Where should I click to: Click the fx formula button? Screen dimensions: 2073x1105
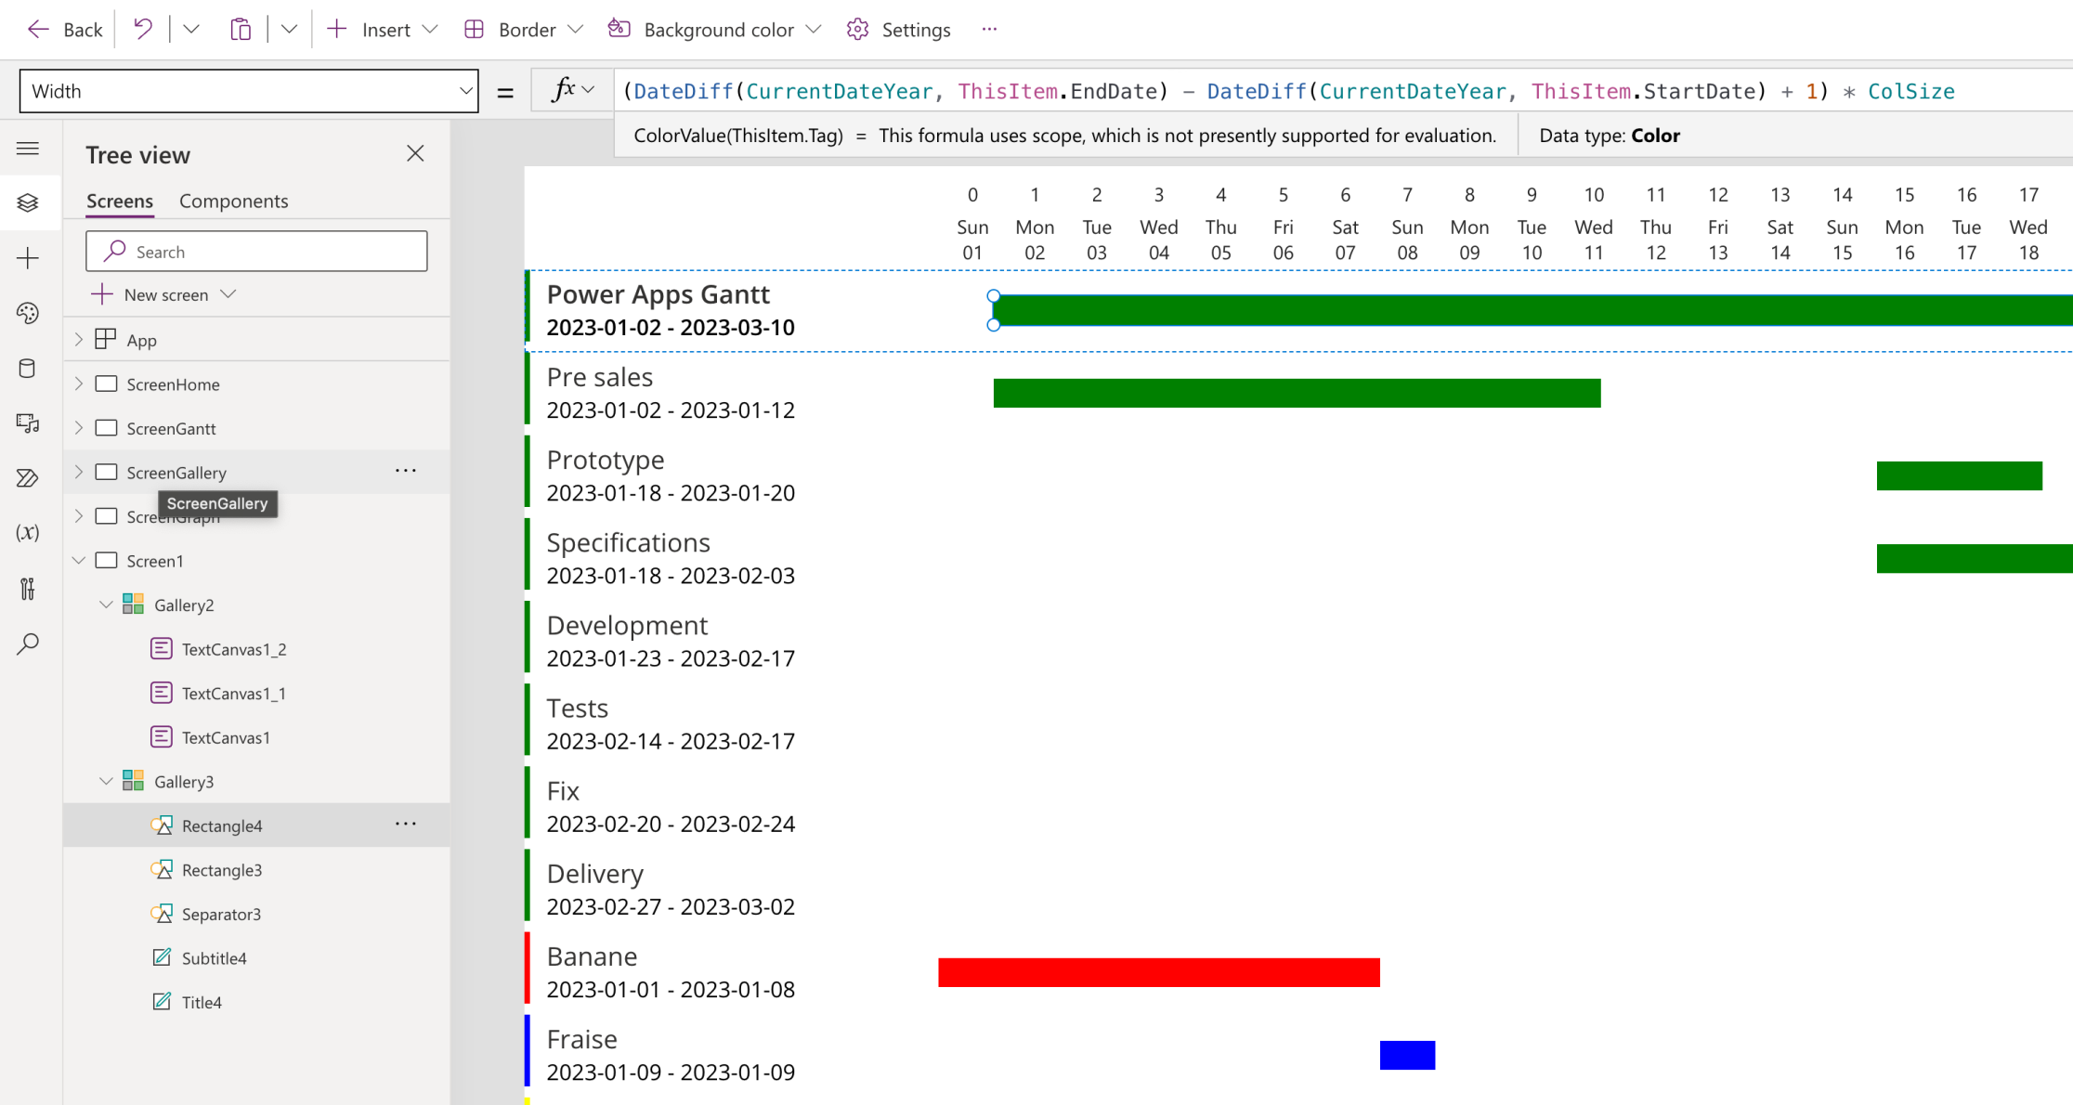click(x=572, y=91)
